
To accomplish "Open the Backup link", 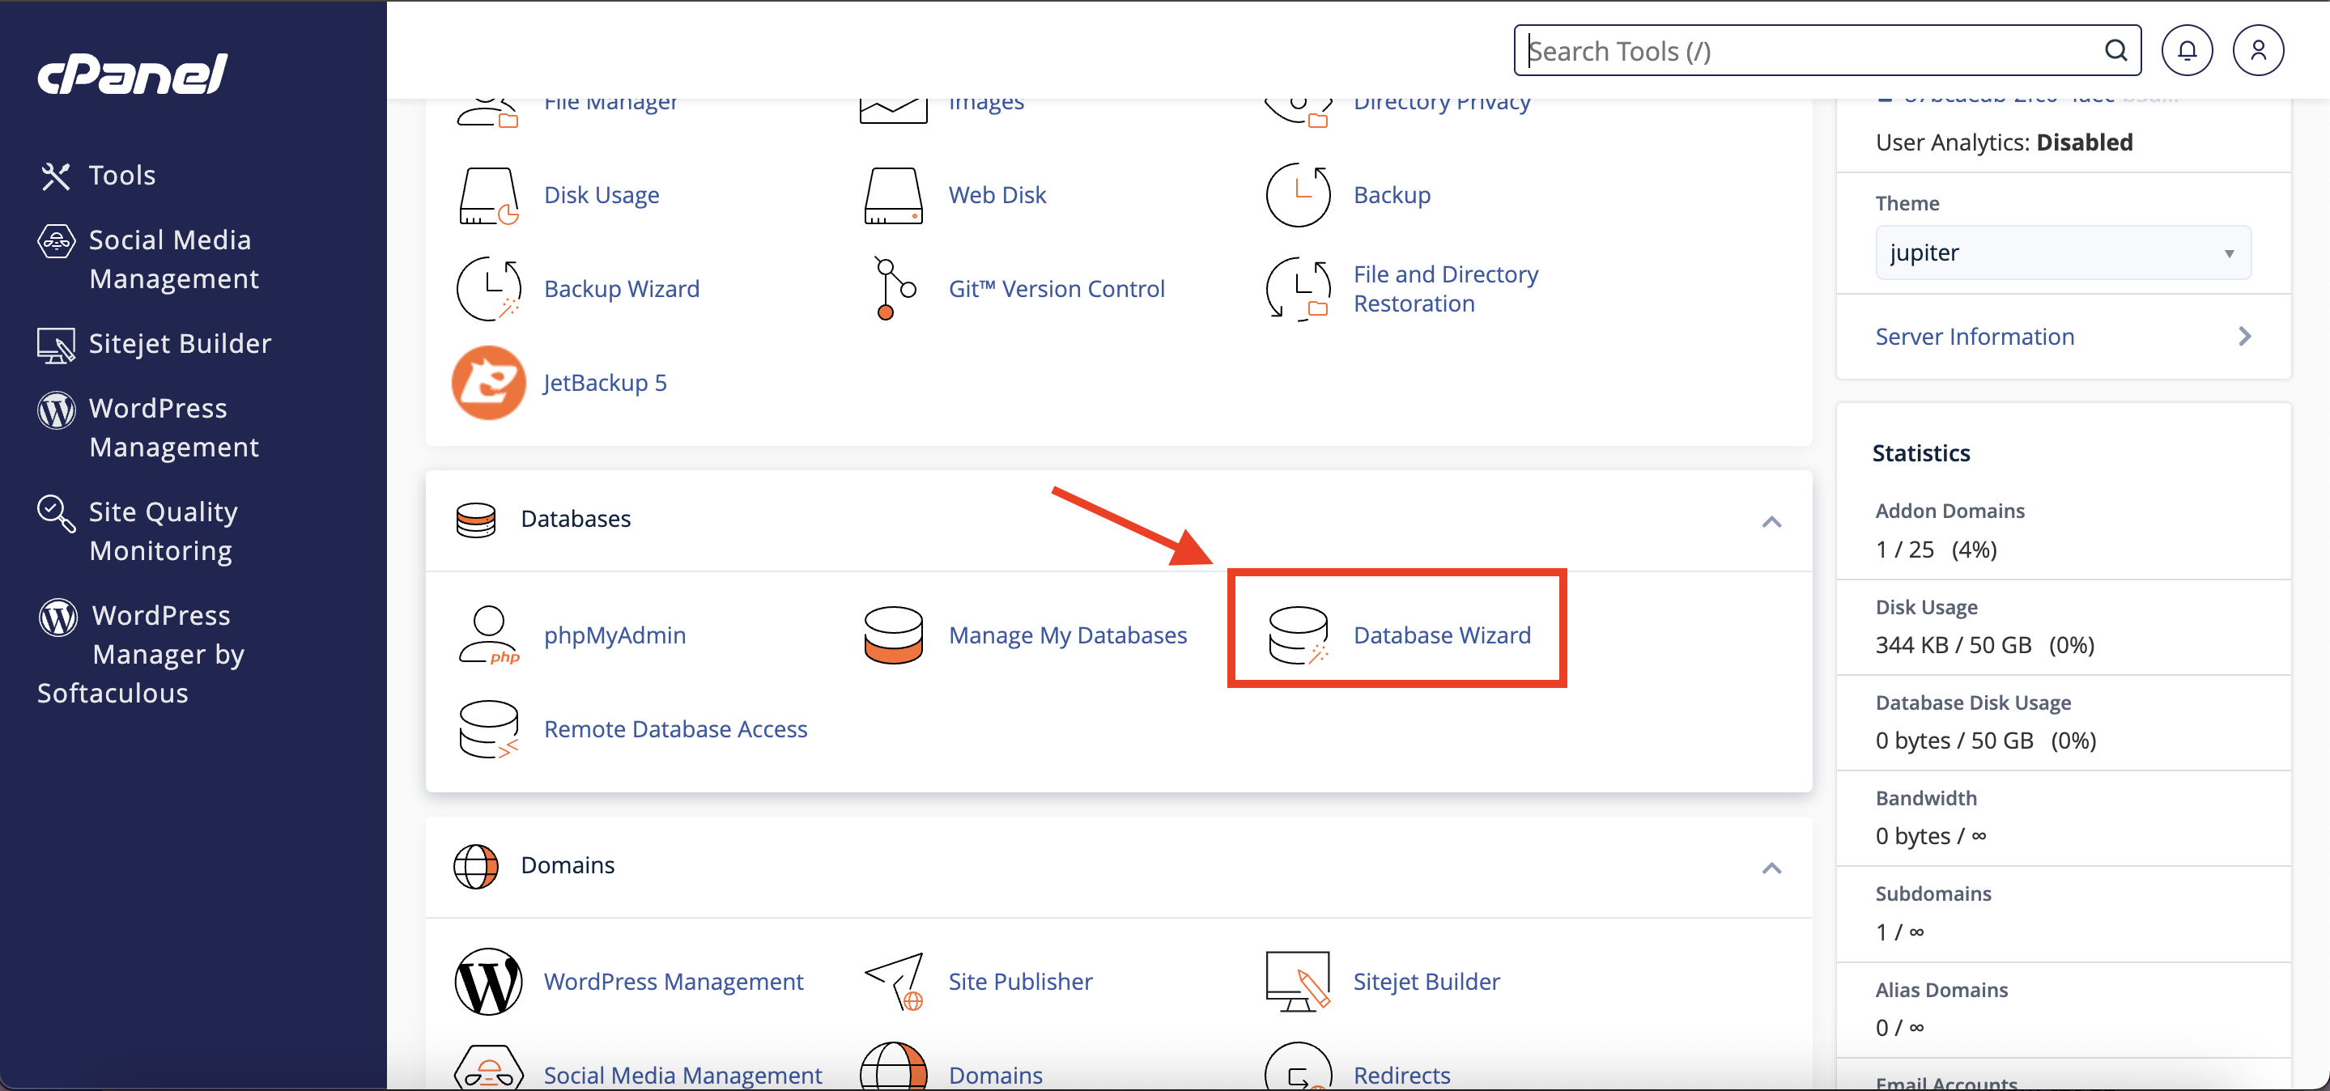I will [1392, 195].
